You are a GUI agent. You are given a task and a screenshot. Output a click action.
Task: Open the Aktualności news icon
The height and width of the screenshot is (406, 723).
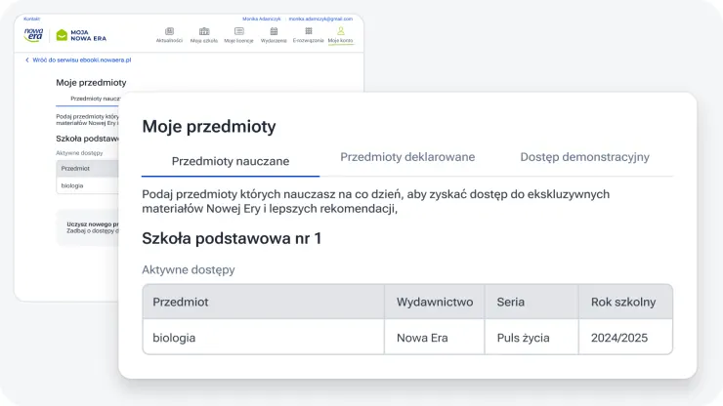pos(170,31)
